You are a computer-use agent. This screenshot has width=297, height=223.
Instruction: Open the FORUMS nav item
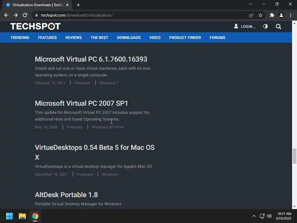(218, 37)
